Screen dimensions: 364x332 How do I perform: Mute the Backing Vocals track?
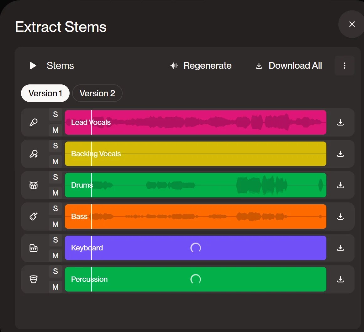pos(55,162)
